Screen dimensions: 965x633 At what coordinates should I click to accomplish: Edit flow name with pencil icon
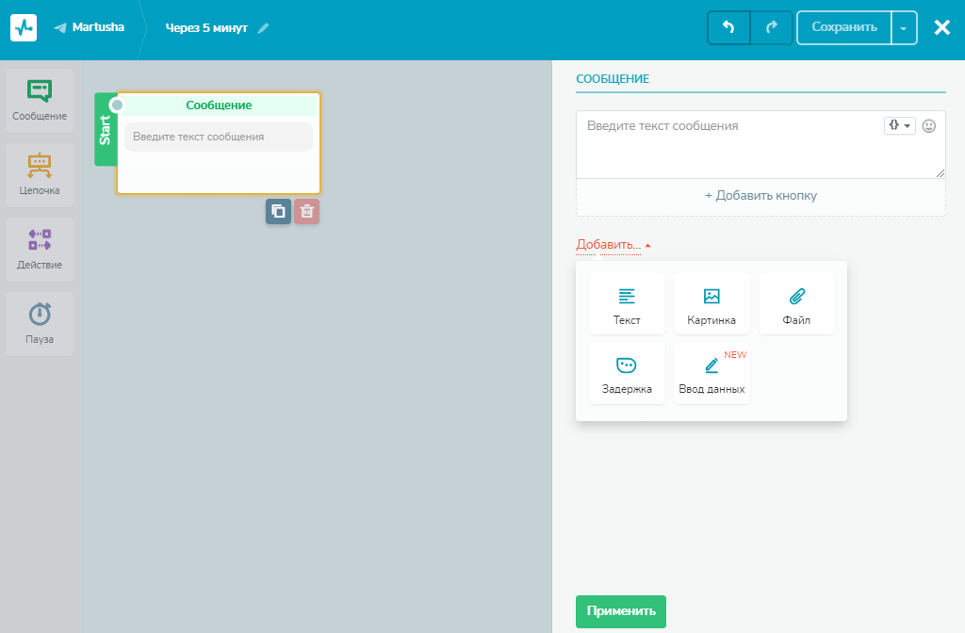tap(264, 27)
